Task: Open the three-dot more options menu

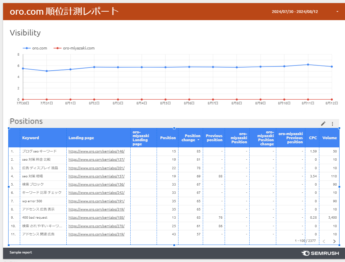Action: coord(332,124)
